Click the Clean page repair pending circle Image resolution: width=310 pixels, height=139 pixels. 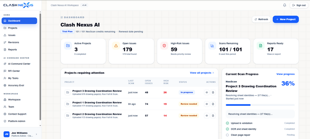click(x=227, y=135)
